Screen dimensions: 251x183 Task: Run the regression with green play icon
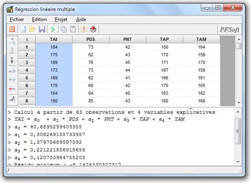(53, 29)
